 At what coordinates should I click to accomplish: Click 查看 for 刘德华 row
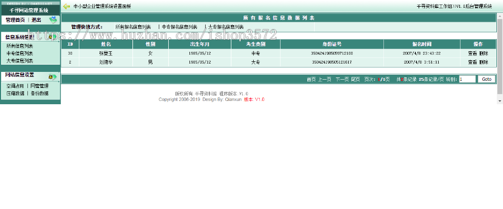pos(472,62)
